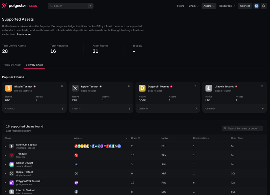This screenshot has width=270, height=195.
Task: Open Litecoin Testnet card external arrow
Action: (x=262, y=86)
